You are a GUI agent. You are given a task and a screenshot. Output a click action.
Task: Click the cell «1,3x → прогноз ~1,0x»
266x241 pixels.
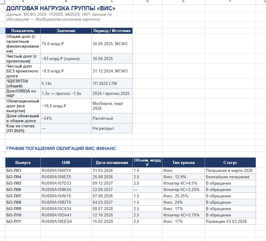point(66,93)
